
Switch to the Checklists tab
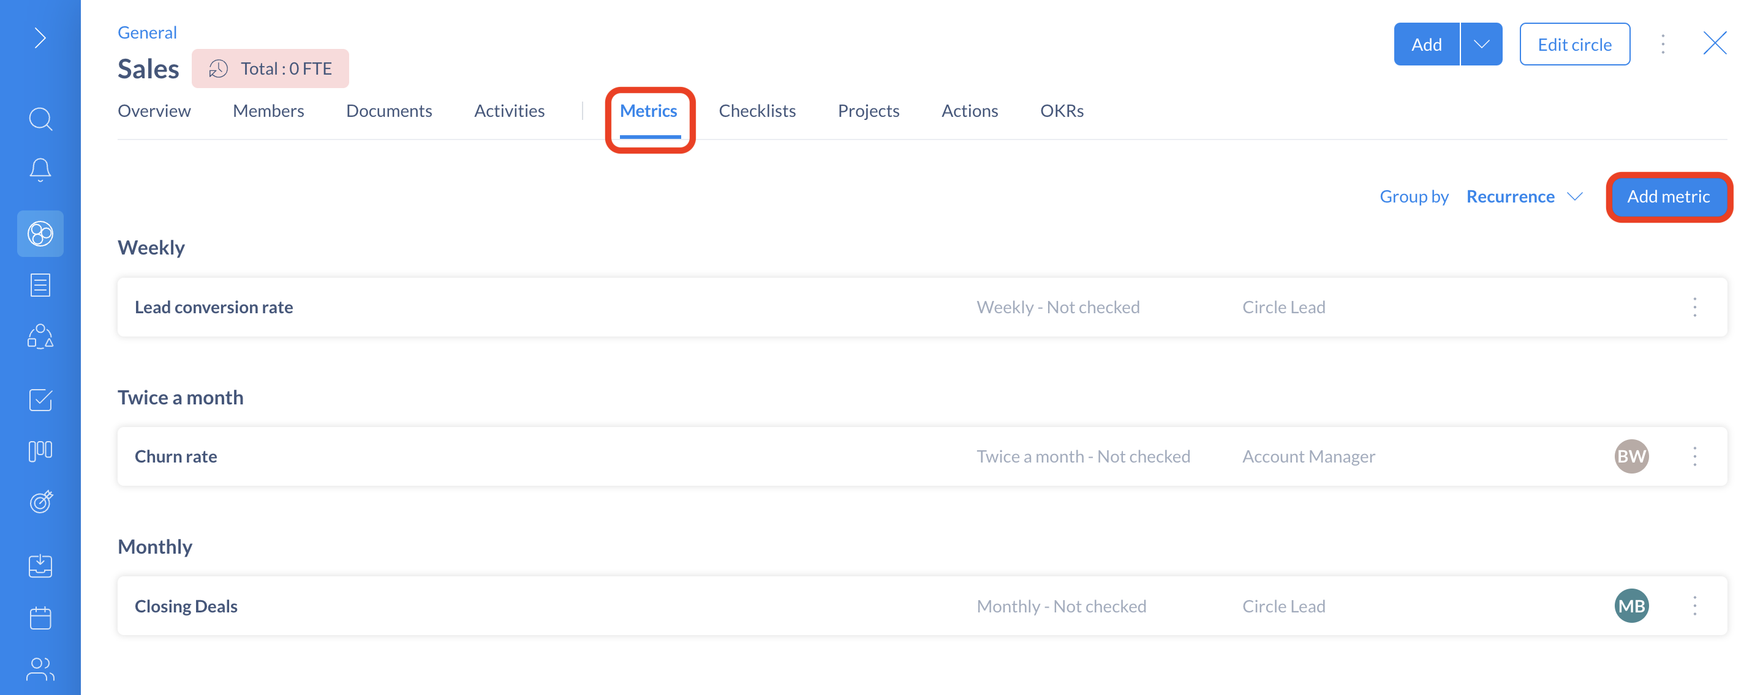757,111
